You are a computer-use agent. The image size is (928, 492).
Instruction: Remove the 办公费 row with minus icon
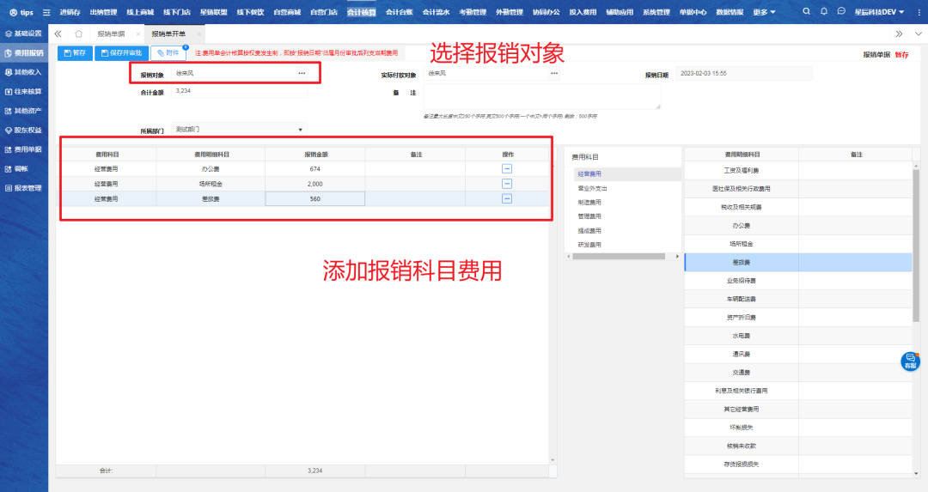click(507, 169)
